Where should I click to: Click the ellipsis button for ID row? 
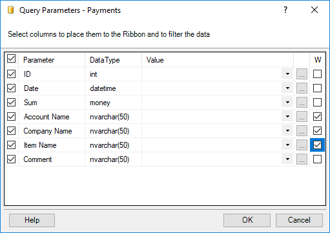[x=302, y=74]
